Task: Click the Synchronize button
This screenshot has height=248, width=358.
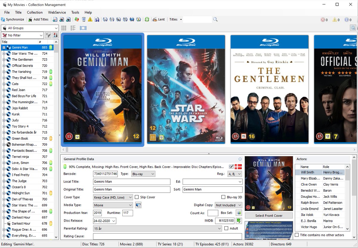Action: 13,19
